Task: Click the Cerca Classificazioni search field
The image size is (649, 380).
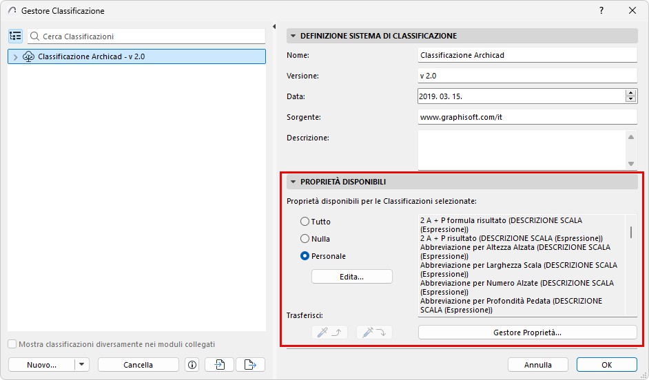Action: click(x=146, y=36)
